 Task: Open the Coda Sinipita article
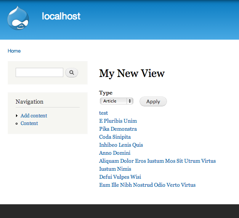115,137
